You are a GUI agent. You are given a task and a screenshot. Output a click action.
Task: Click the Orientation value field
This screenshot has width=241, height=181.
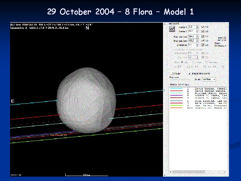coord(192,45)
